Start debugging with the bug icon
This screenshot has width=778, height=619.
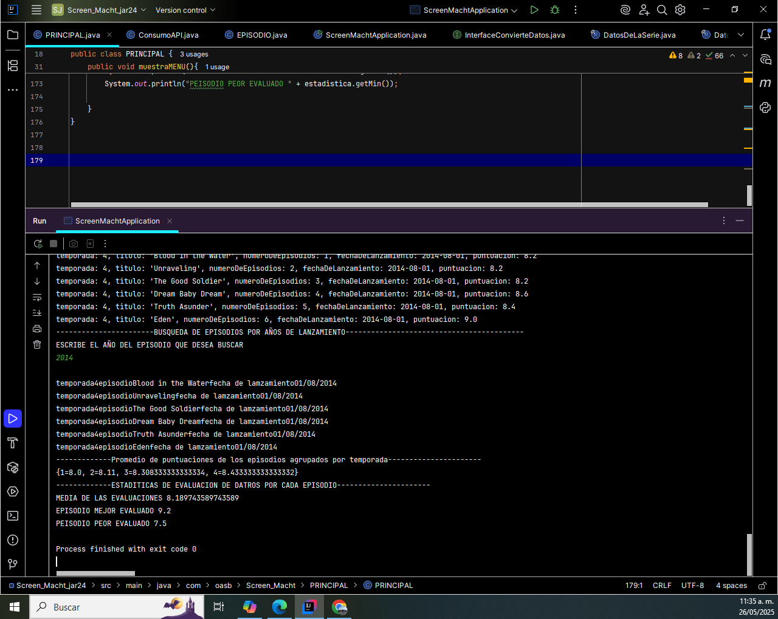click(555, 10)
